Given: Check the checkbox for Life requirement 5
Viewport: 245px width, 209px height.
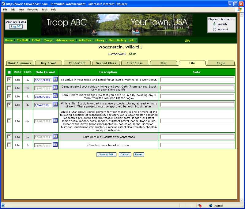Looking at the screenshot, I should point(9,121).
